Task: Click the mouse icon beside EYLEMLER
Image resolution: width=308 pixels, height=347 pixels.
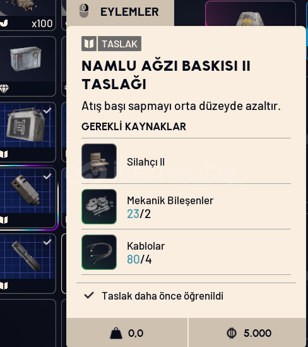Action: point(84,11)
